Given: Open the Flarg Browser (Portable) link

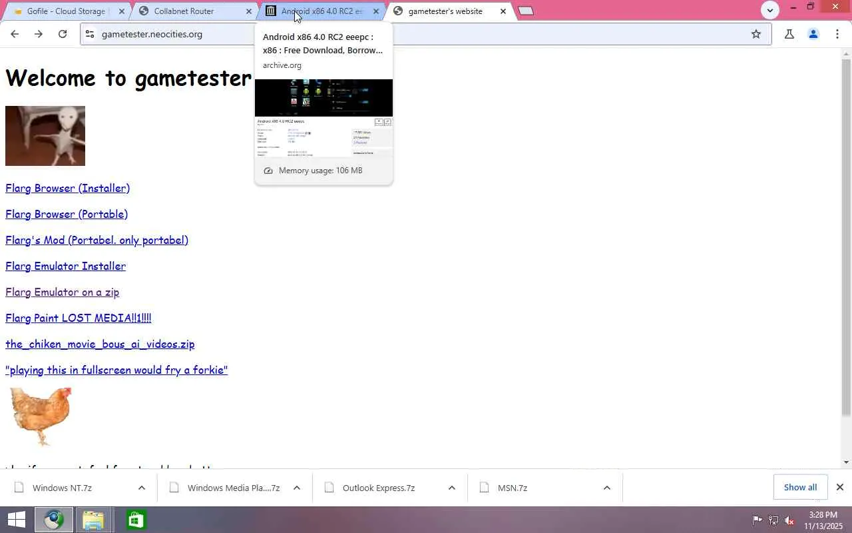Looking at the screenshot, I should pyautogui.click(x=67, y=214).
